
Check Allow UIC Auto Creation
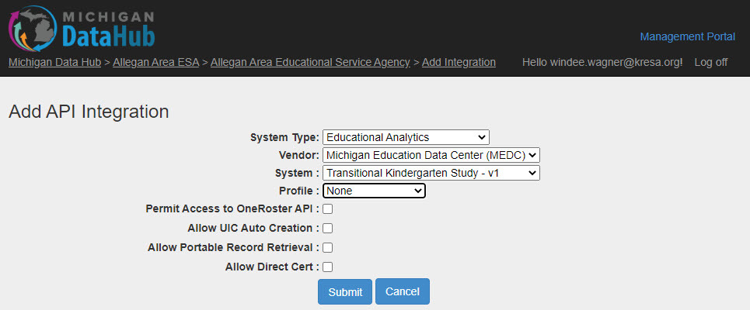328,229
